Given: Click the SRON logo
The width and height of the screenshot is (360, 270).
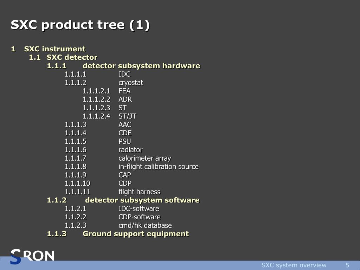Looking at the screenshot, I should 32,256.
